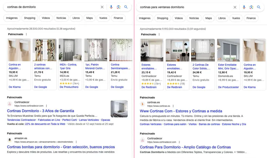267x158 pixels.
Task: Select the Shopping filter in right results
Action: click(162, 18)
